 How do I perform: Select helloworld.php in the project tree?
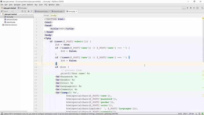pyautogui.click(x=12, y=19)
